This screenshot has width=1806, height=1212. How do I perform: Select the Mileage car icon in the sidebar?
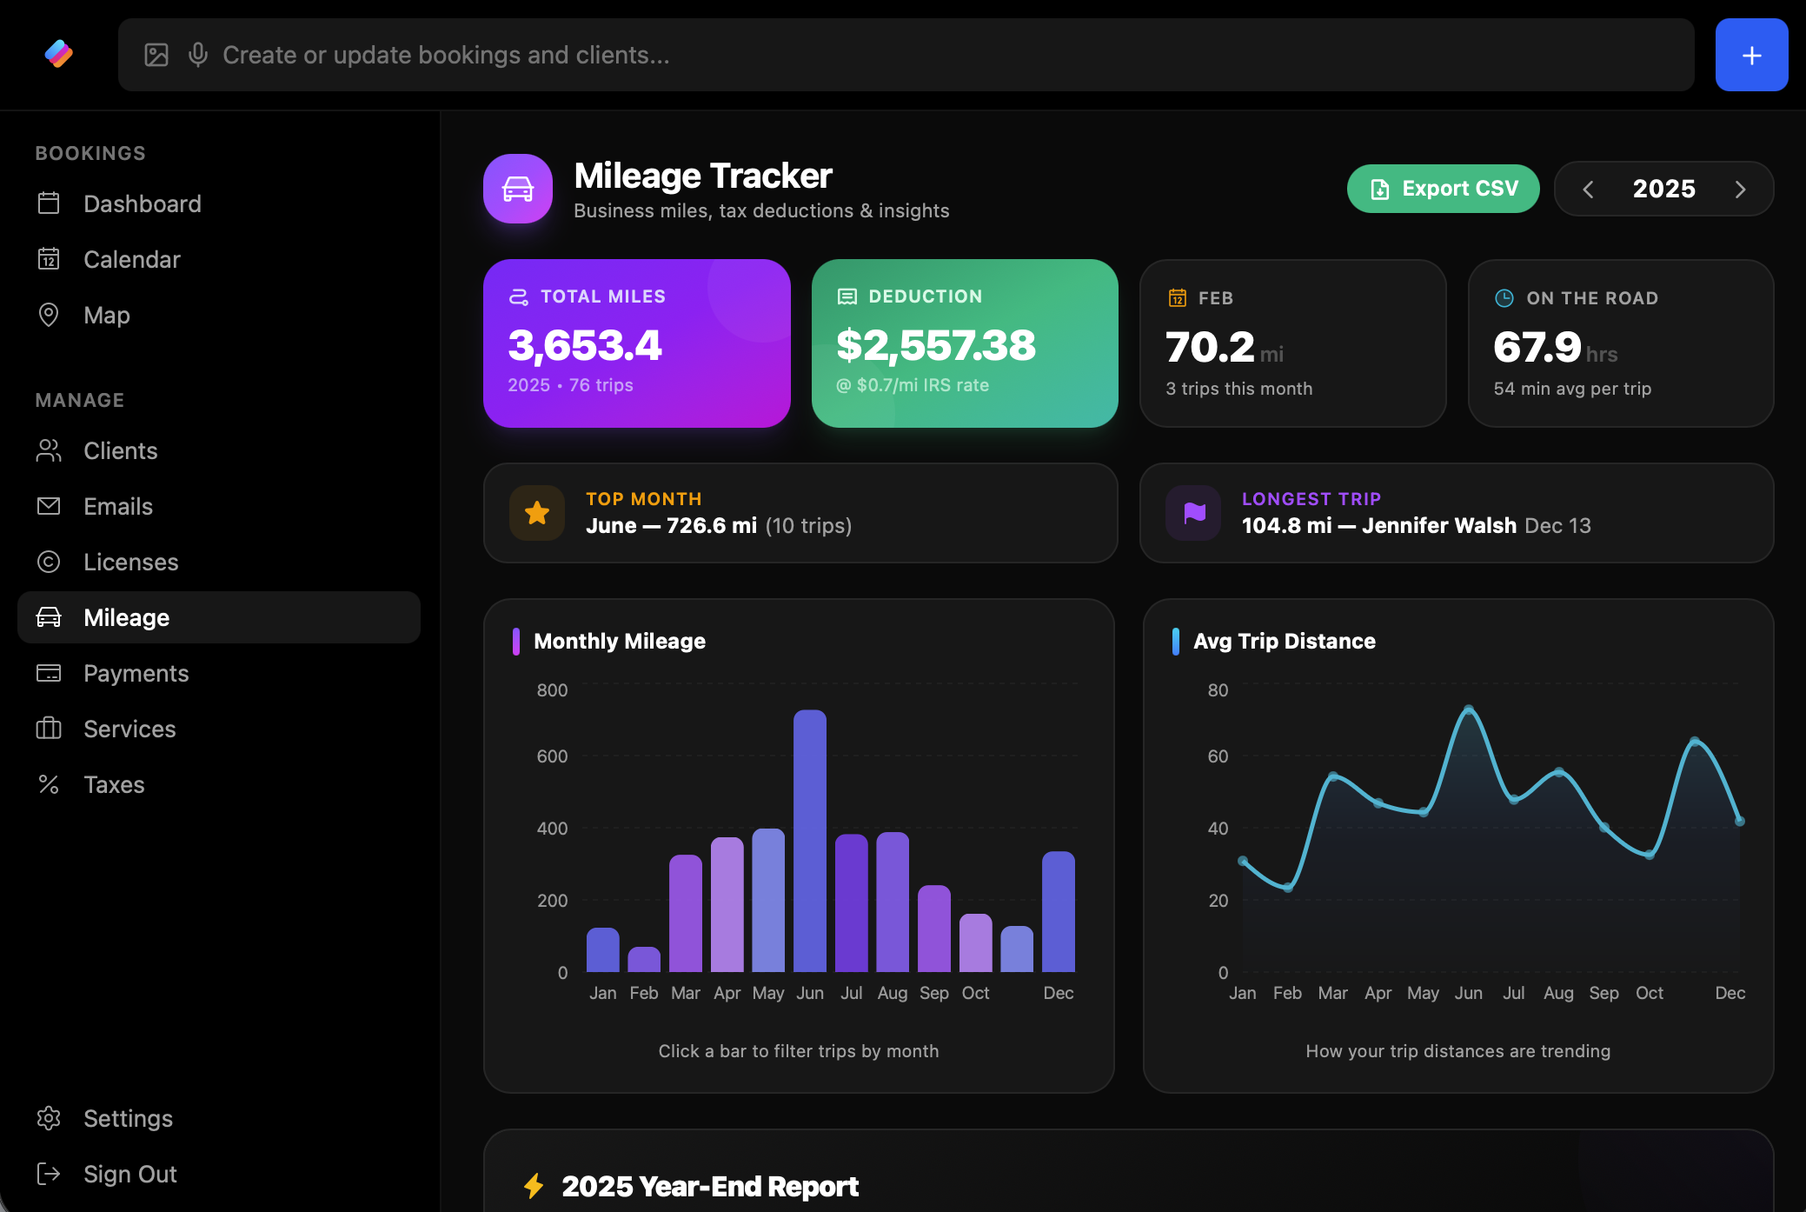click(49, 617)
